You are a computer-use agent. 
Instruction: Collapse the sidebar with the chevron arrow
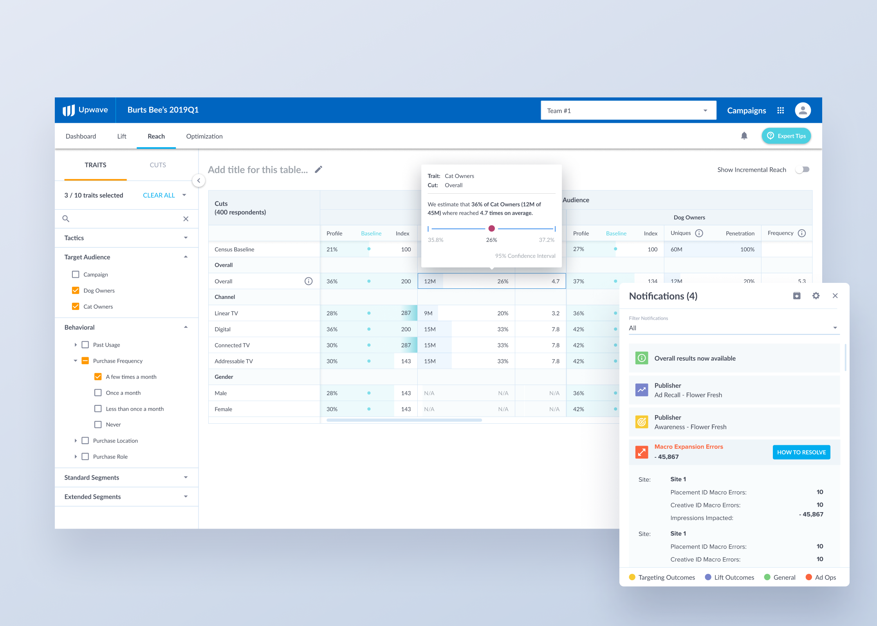point(198,180)
